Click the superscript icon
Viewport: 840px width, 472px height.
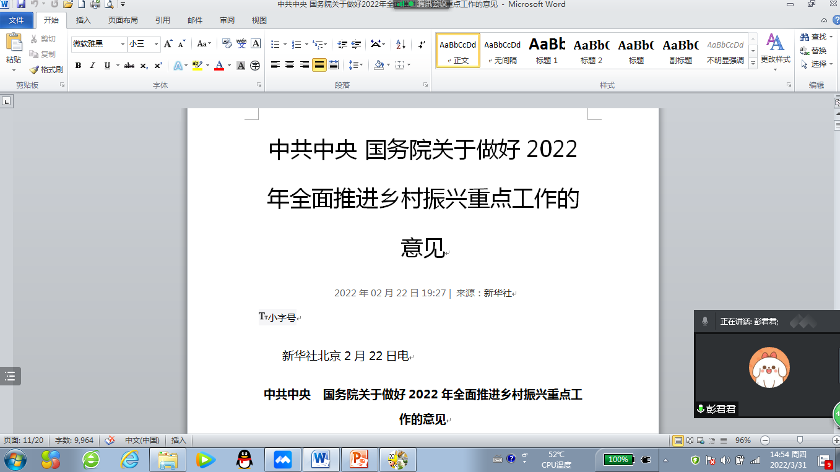click(x=158, y=66)
